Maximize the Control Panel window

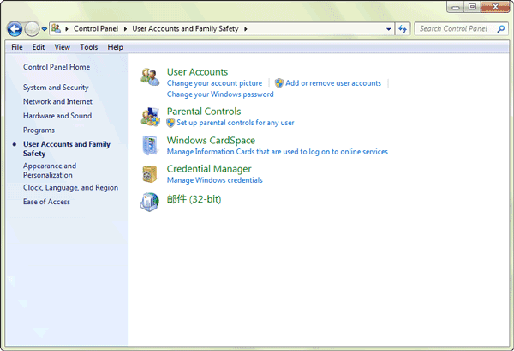[472, 7]
